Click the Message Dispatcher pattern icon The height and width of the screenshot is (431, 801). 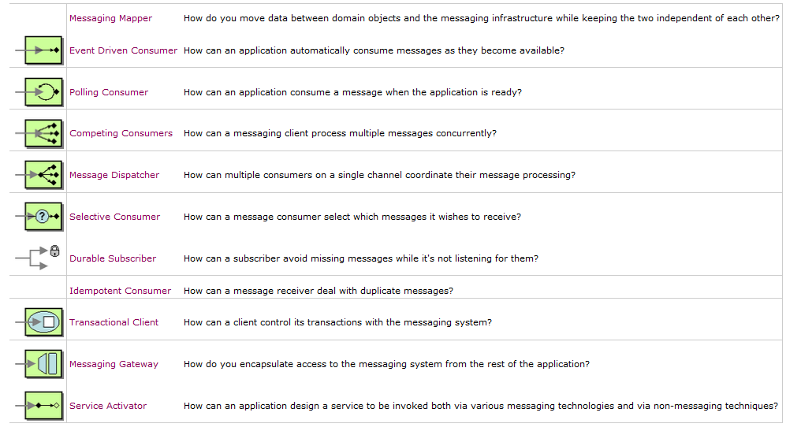pos(43,176)
